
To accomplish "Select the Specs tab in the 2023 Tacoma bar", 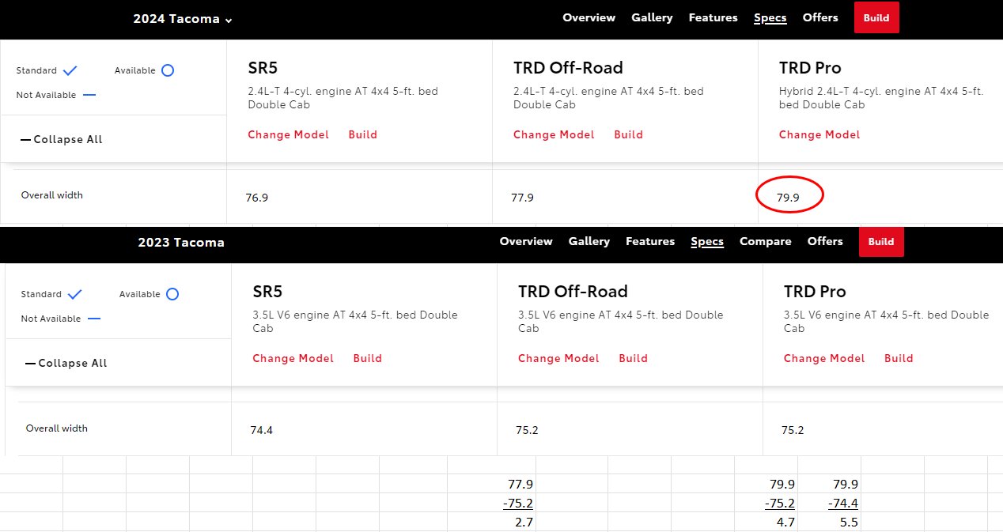I will coord(707,241).
